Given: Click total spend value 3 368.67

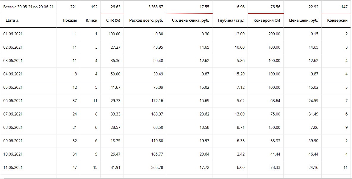Looking at the screenshot, I should tap(154, 7).
